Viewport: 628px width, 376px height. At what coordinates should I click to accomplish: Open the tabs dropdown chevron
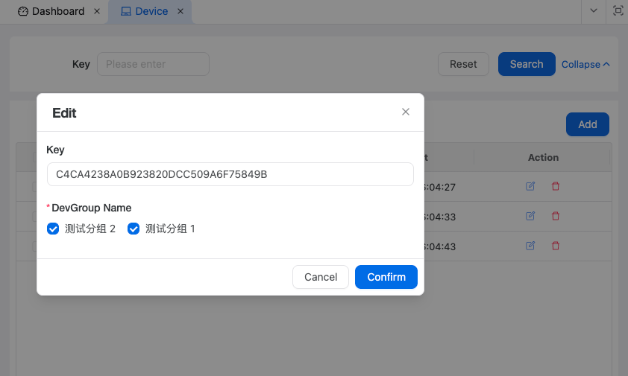coord(594,11)
